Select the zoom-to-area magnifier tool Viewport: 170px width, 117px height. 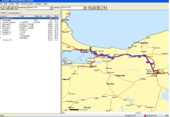(11, 8)
